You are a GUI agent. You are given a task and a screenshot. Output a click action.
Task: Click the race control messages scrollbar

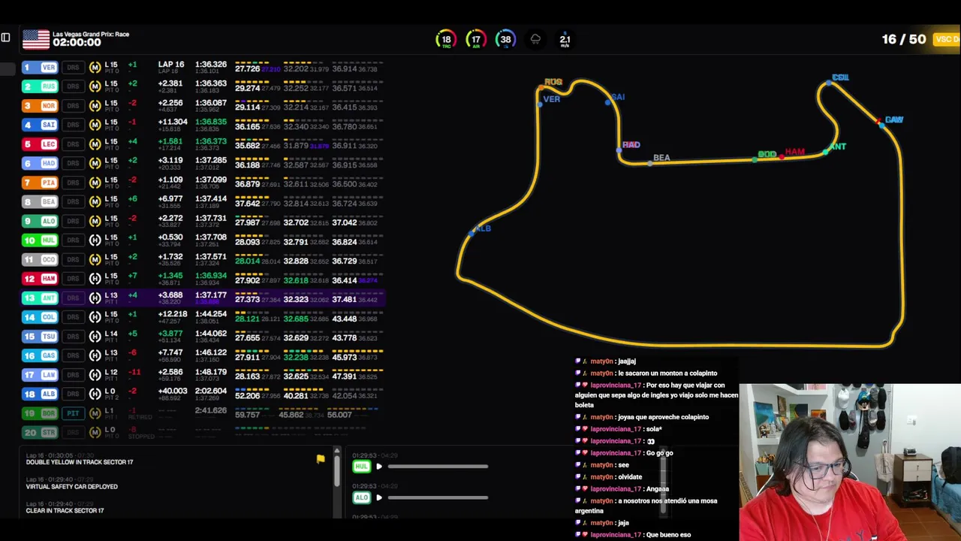point(336,470)
